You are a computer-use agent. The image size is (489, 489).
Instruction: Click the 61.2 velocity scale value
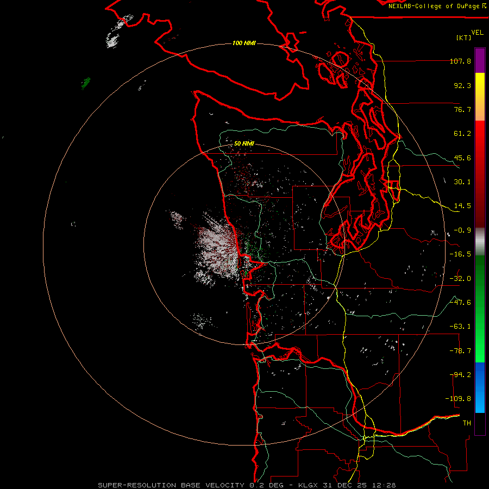click(462, 134)
